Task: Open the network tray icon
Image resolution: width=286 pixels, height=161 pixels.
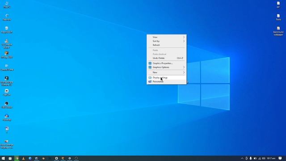Action: pyautogui.click(x=259, y=158)
